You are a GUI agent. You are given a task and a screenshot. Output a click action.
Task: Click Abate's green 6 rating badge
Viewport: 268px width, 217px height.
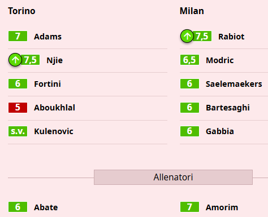[x=18, y=207]
